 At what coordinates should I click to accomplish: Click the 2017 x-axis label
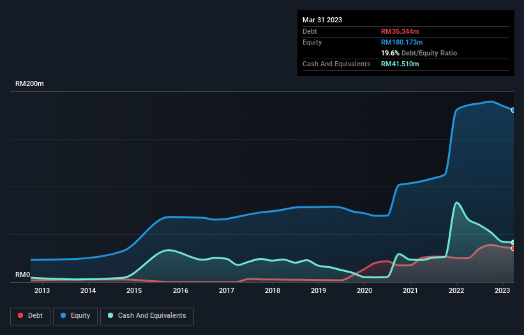[x=227, y=290]
